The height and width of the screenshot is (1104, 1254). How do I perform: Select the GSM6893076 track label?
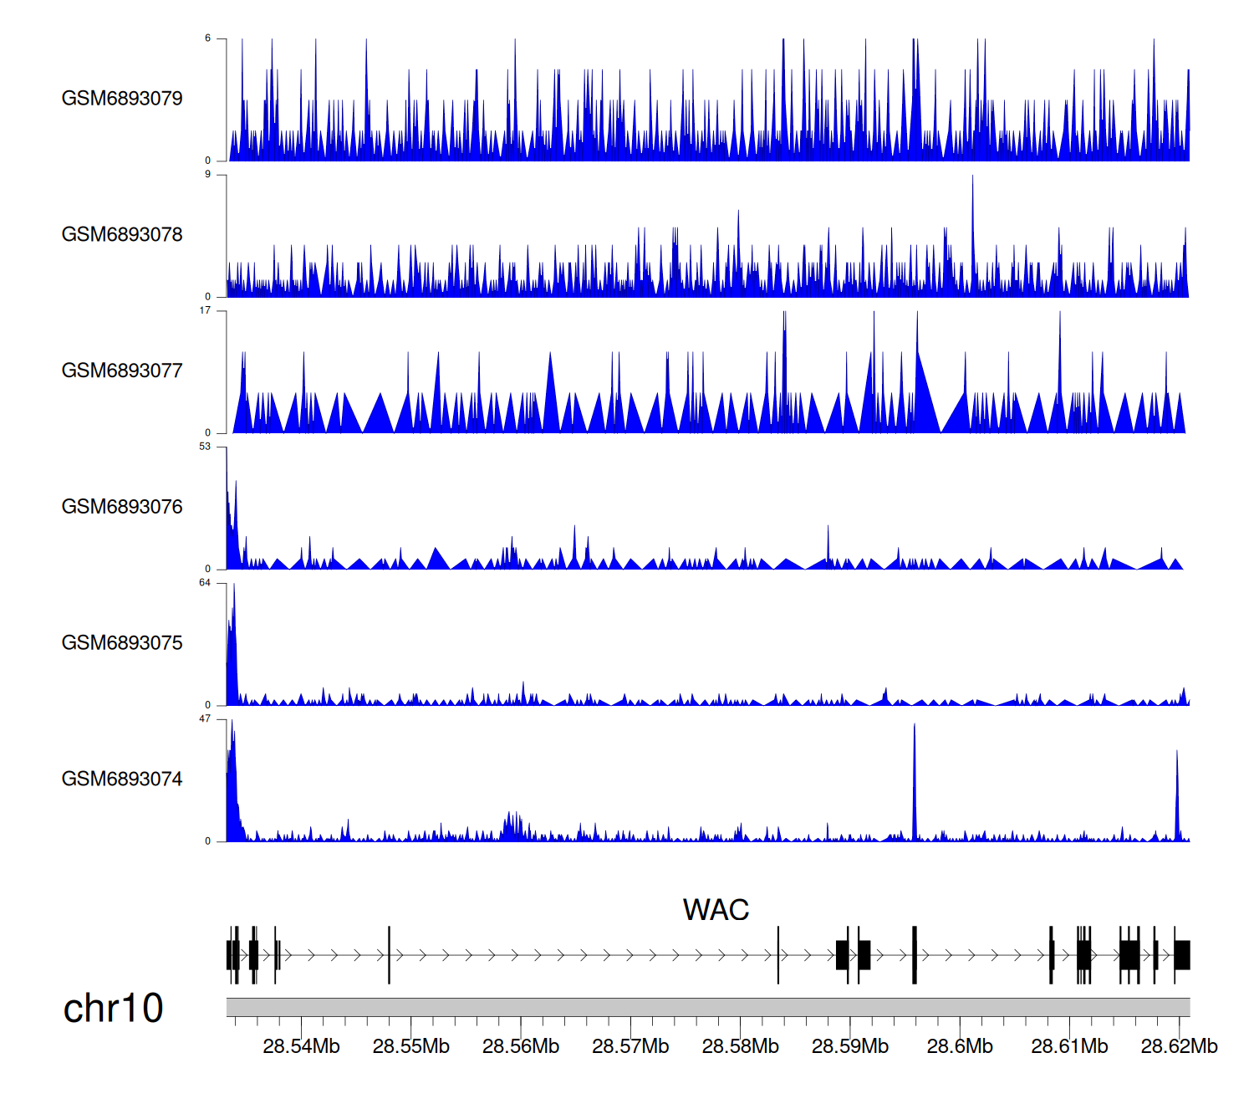click(122, 507)
